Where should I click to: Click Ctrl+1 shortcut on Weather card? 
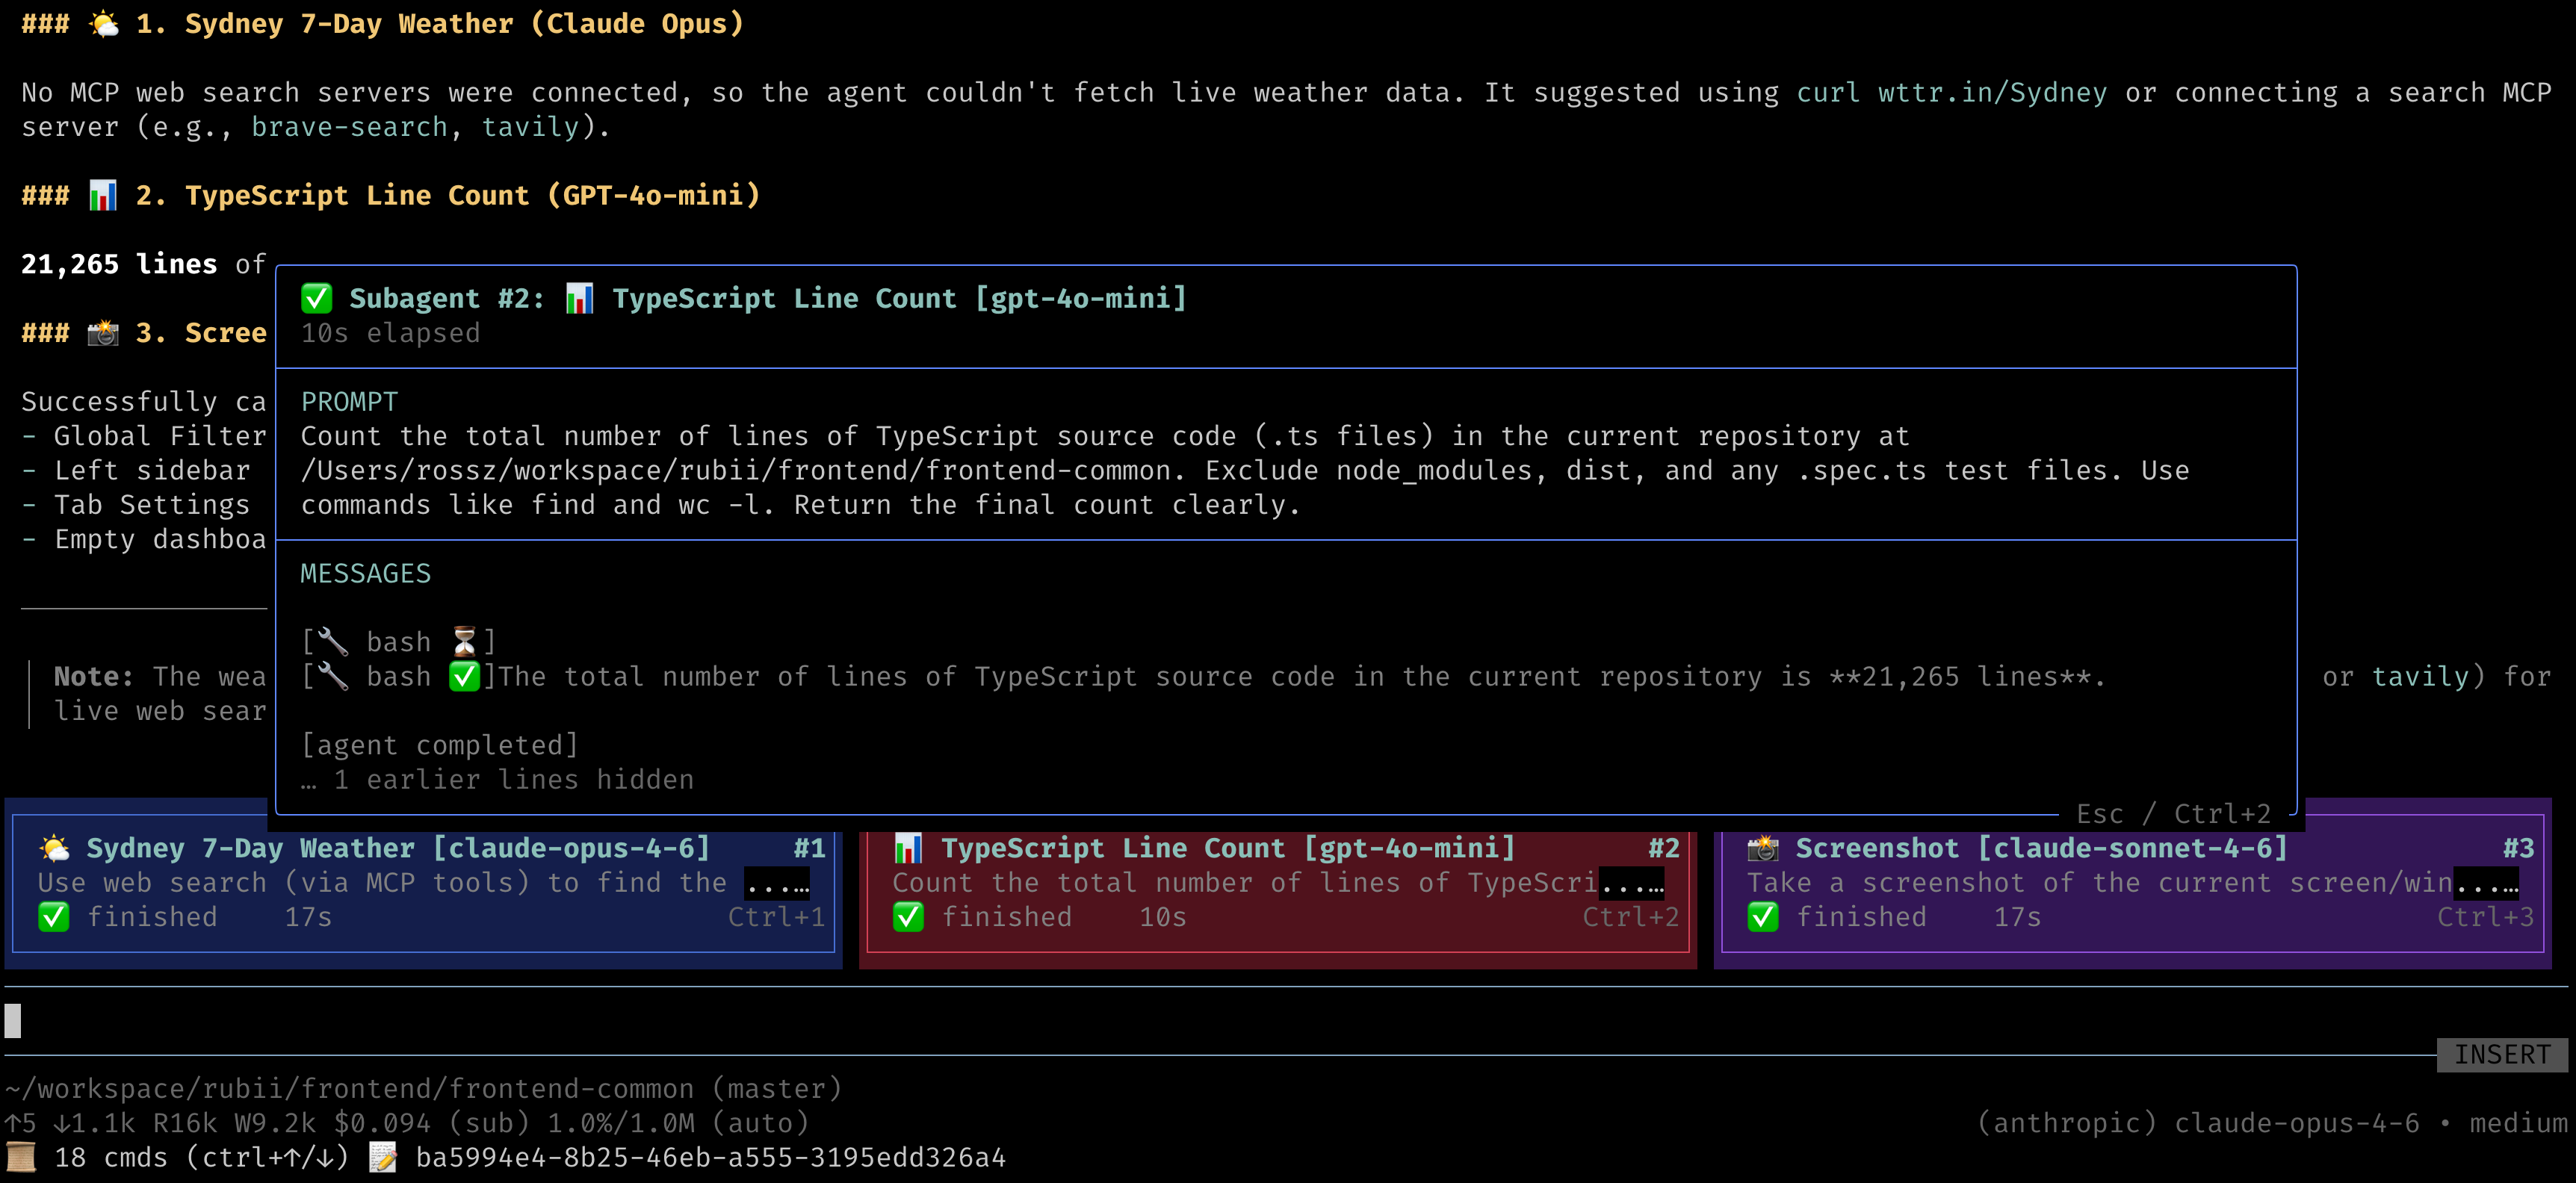click(776, 917)
